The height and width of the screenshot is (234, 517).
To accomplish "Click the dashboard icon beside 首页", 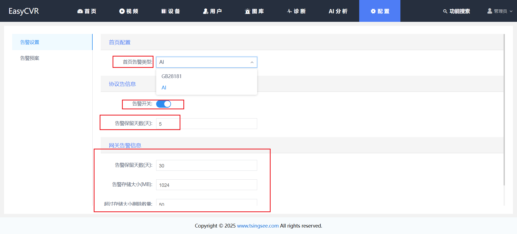I will pos(80,11).
